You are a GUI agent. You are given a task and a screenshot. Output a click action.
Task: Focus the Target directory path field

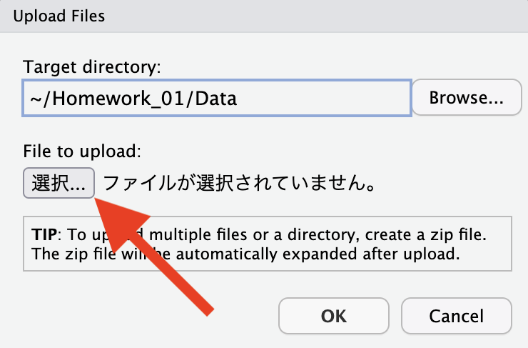[217, 98]
